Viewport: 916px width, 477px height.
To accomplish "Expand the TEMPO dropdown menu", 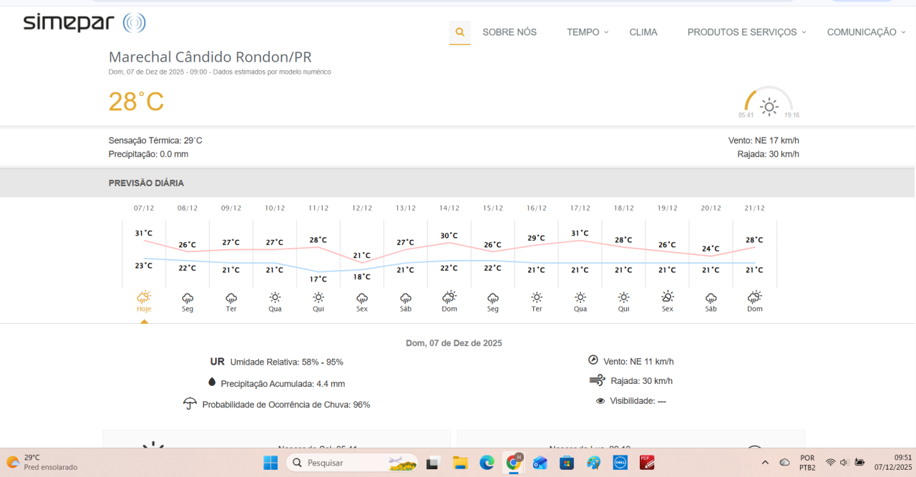I will [x=587, y=32].
